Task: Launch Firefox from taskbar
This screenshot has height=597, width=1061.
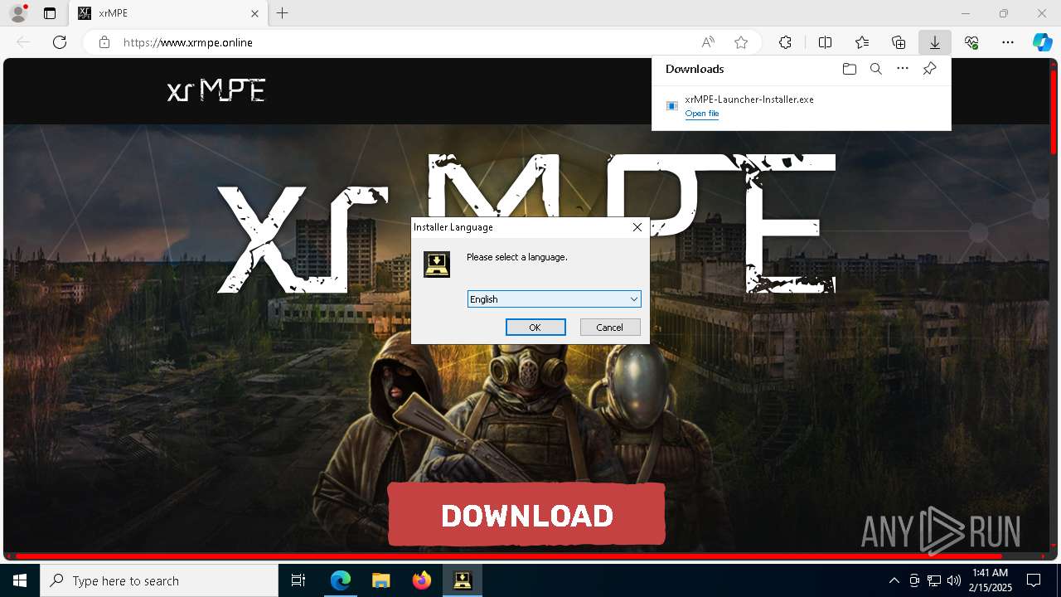Action: point(422,580)
